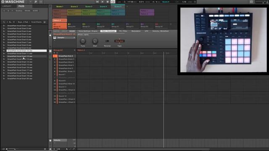Viewport: 269px width, 151px height.
Task: Open the Pitch / Envelope page
Action: pyautogui.click(x=108, y=31)
